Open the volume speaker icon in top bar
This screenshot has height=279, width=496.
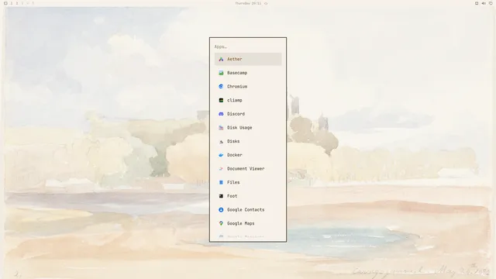click(x=484, y=3)
